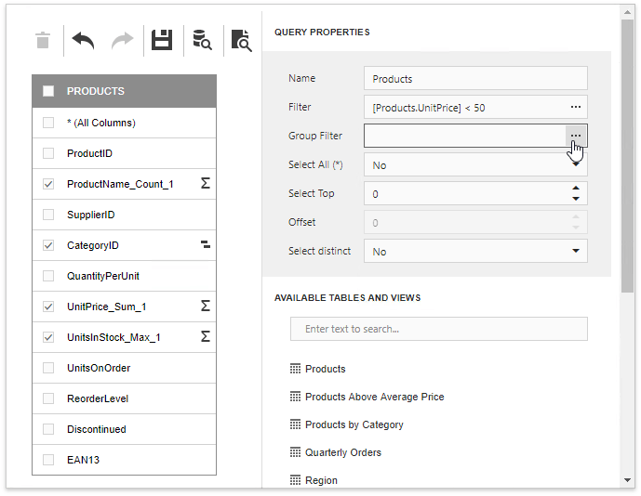Open the Group Filter ellipsis button
This screenshot has width=641, height=496.
click(576, 136)
